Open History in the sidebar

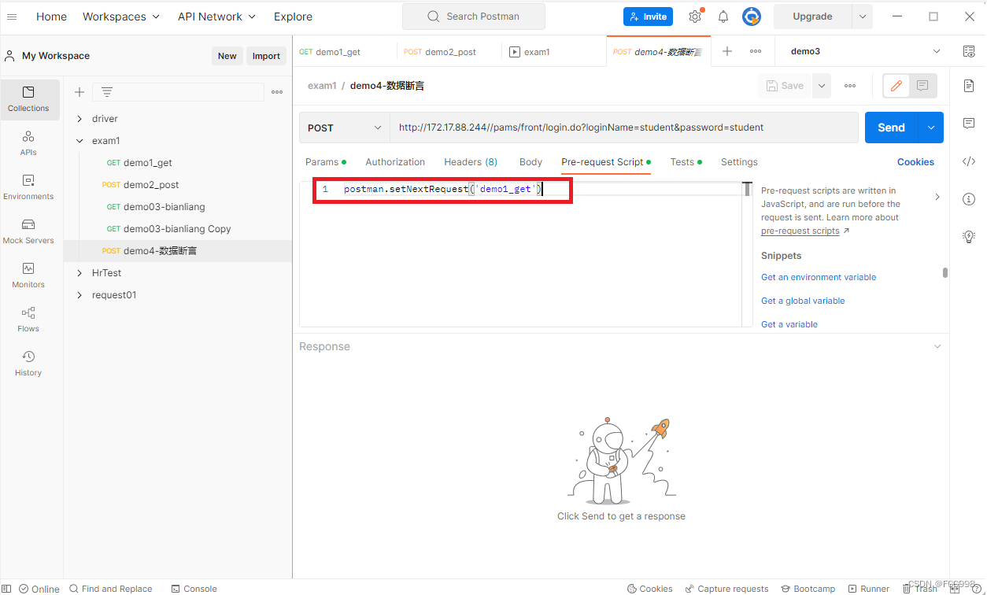coord(28,364)
